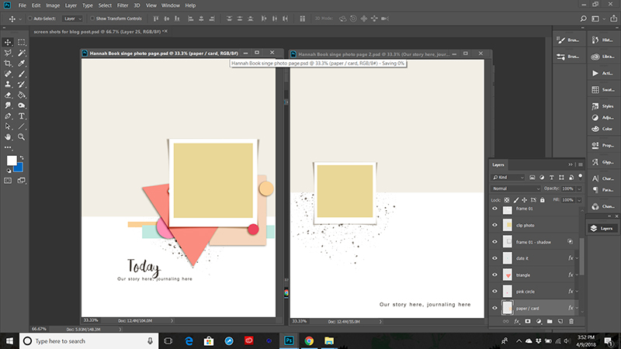Viewport: 621px width, 349px height.
Task: Open the Opacity slider dropdown arrow
Action: click(x=579, y=188)
